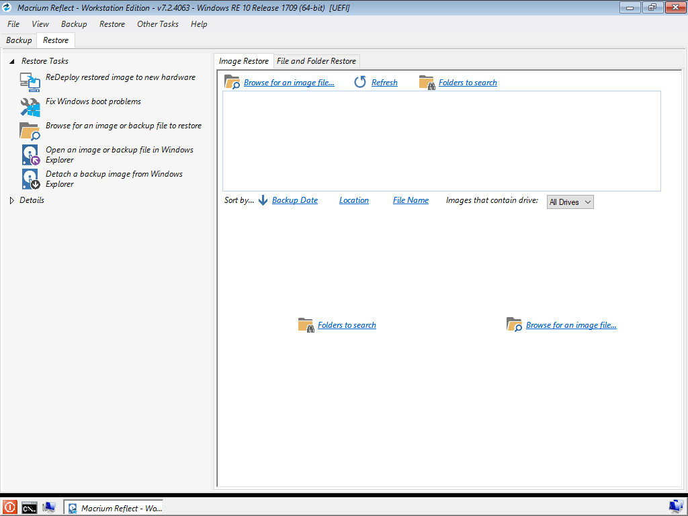Open the Restore menu in menu bar

point(112,24)
